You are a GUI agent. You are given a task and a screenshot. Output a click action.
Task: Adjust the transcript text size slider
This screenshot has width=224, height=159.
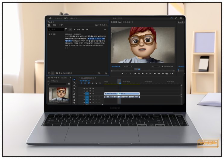pos(99,73)
